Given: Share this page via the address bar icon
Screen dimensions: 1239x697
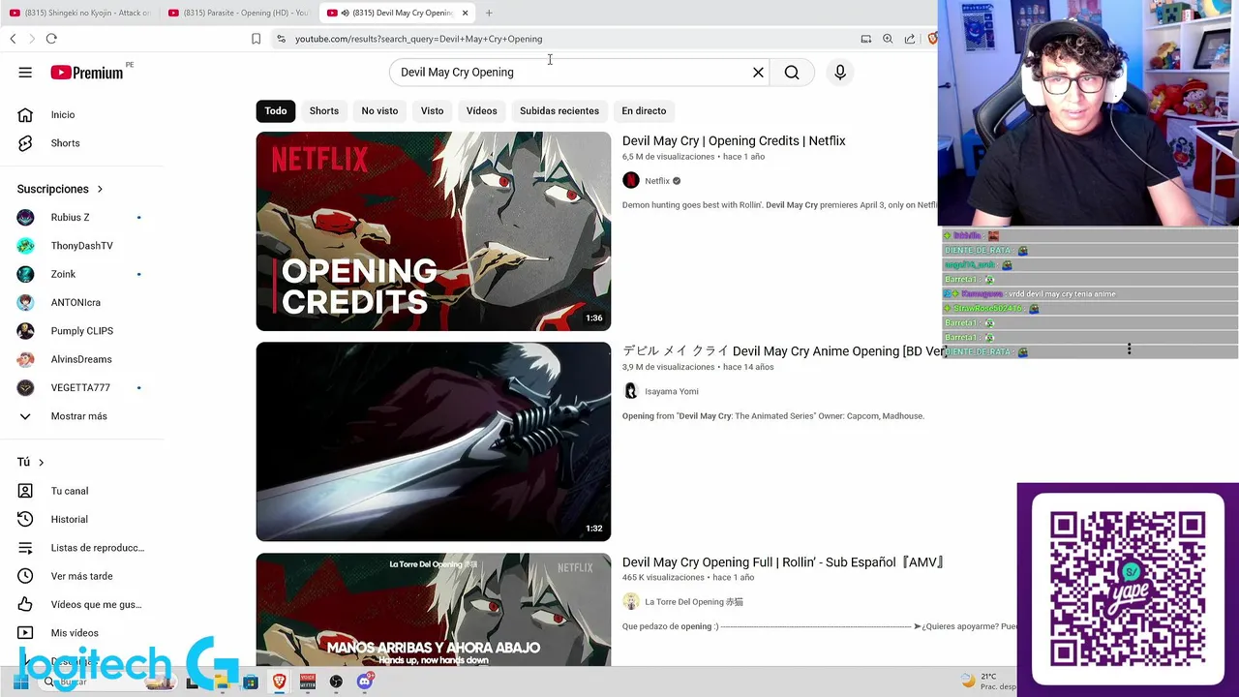Looking at the screenshot, I should [x=910, y=39].
